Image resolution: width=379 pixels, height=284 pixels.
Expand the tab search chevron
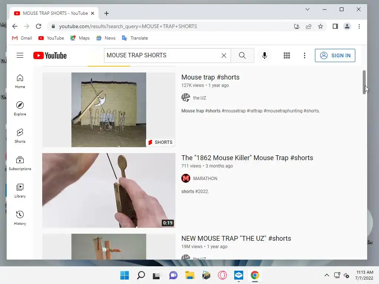click(308, 9)
